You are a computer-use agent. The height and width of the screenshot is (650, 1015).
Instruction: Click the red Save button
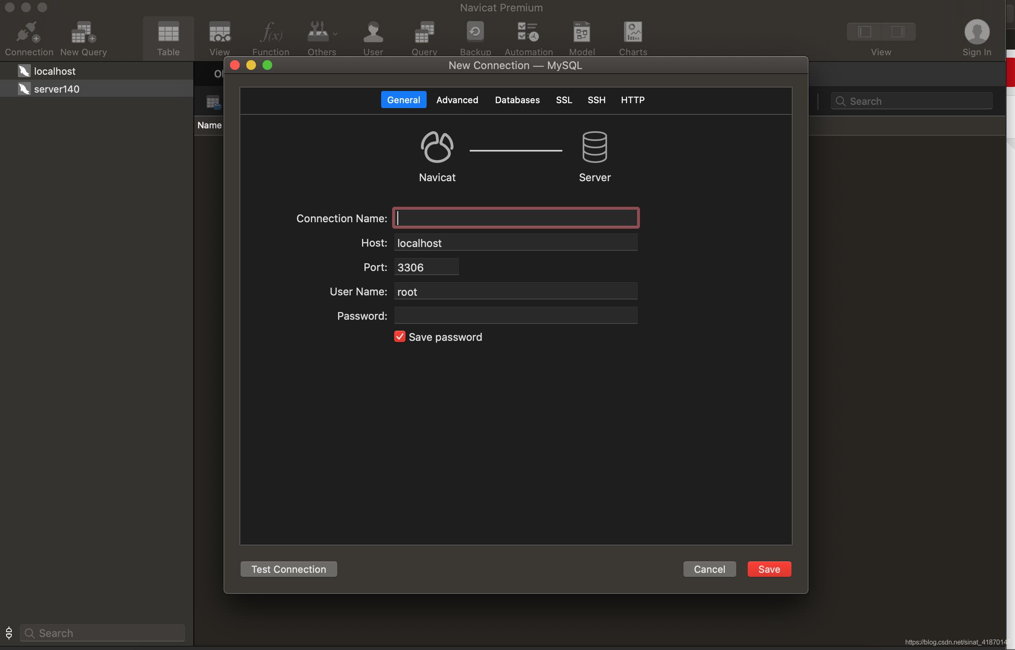point(769,569)
